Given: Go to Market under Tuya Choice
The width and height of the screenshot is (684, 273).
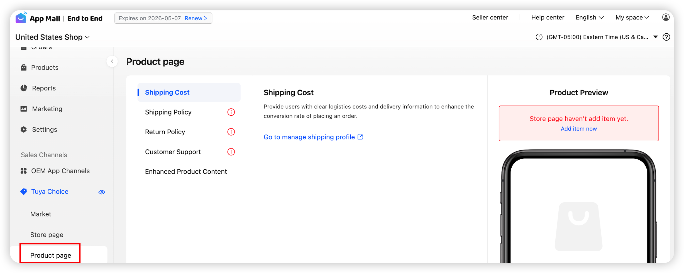Looking at the screenshot, I should [x=41, y=214].
